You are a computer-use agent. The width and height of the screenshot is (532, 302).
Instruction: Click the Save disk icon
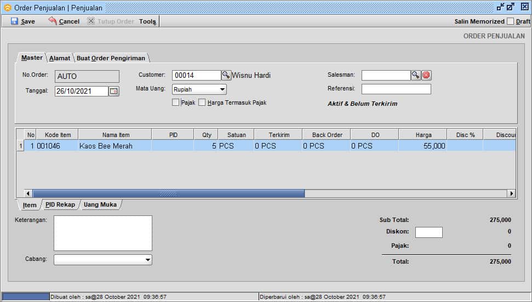point(14,21)
